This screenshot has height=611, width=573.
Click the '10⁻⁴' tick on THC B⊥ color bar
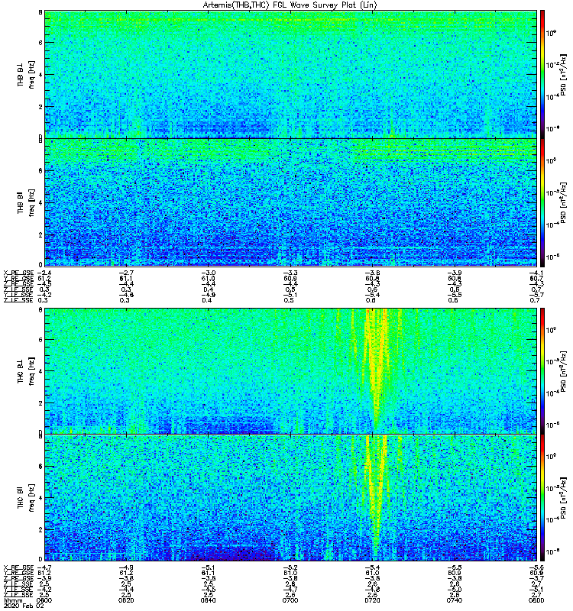pos(552,393)
